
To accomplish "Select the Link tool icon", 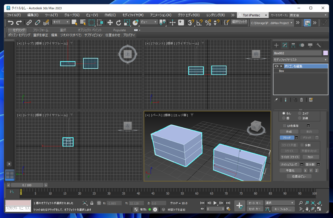I will tap(29, 22).
